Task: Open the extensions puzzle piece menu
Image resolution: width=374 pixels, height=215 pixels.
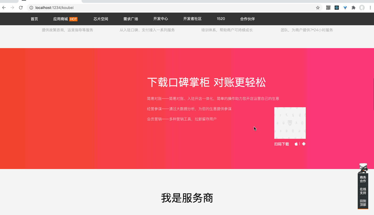Action: (x=354, y=8)
